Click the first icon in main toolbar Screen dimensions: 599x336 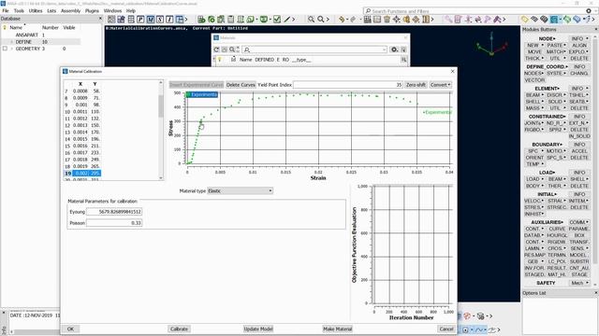(111, 19)
